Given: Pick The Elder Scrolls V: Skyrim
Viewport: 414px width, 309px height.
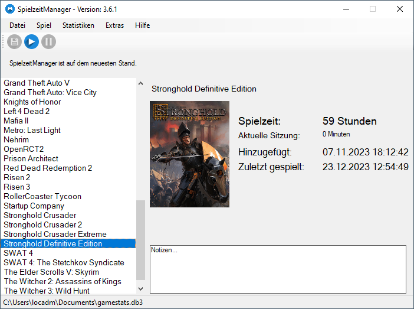Looking at the screenshot, I should coord(51,272).
